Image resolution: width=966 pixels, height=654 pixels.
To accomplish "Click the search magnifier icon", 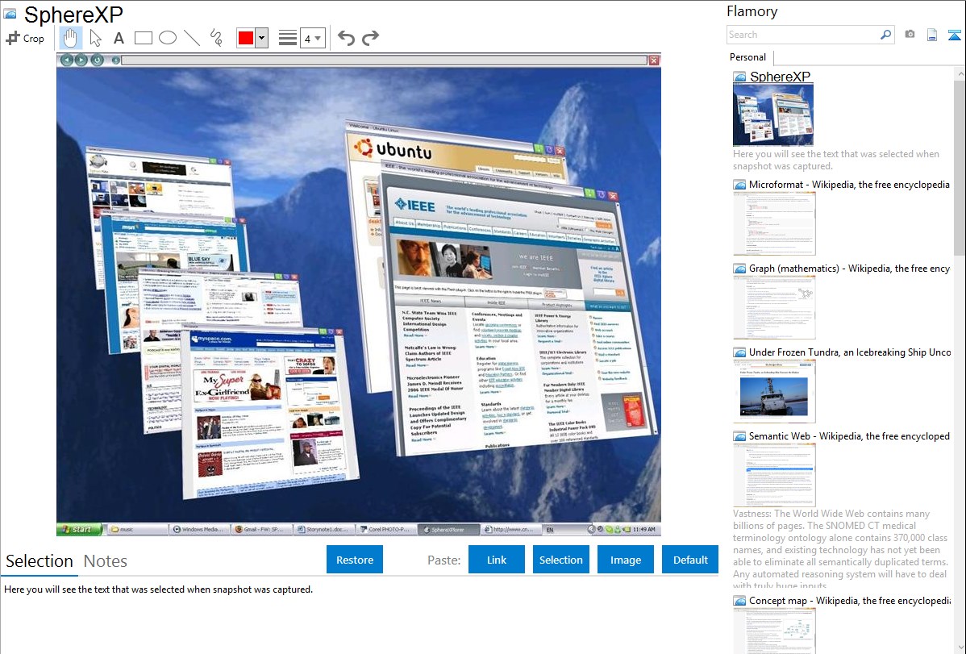I will coord(885,35).
